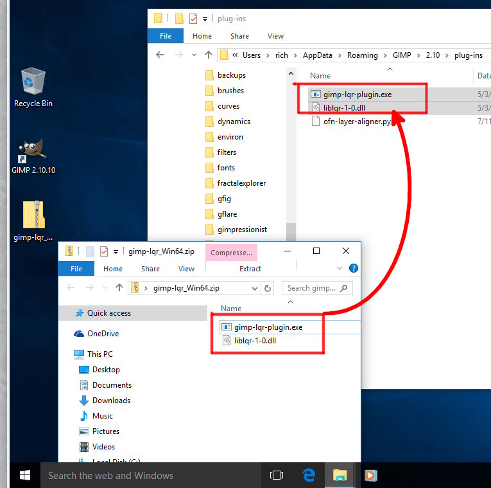Click the forward arrow in plug-ins window

click(x=179, y=55)
